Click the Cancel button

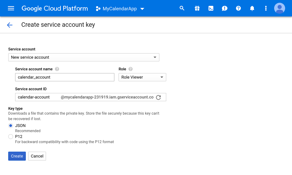(37, 156)
